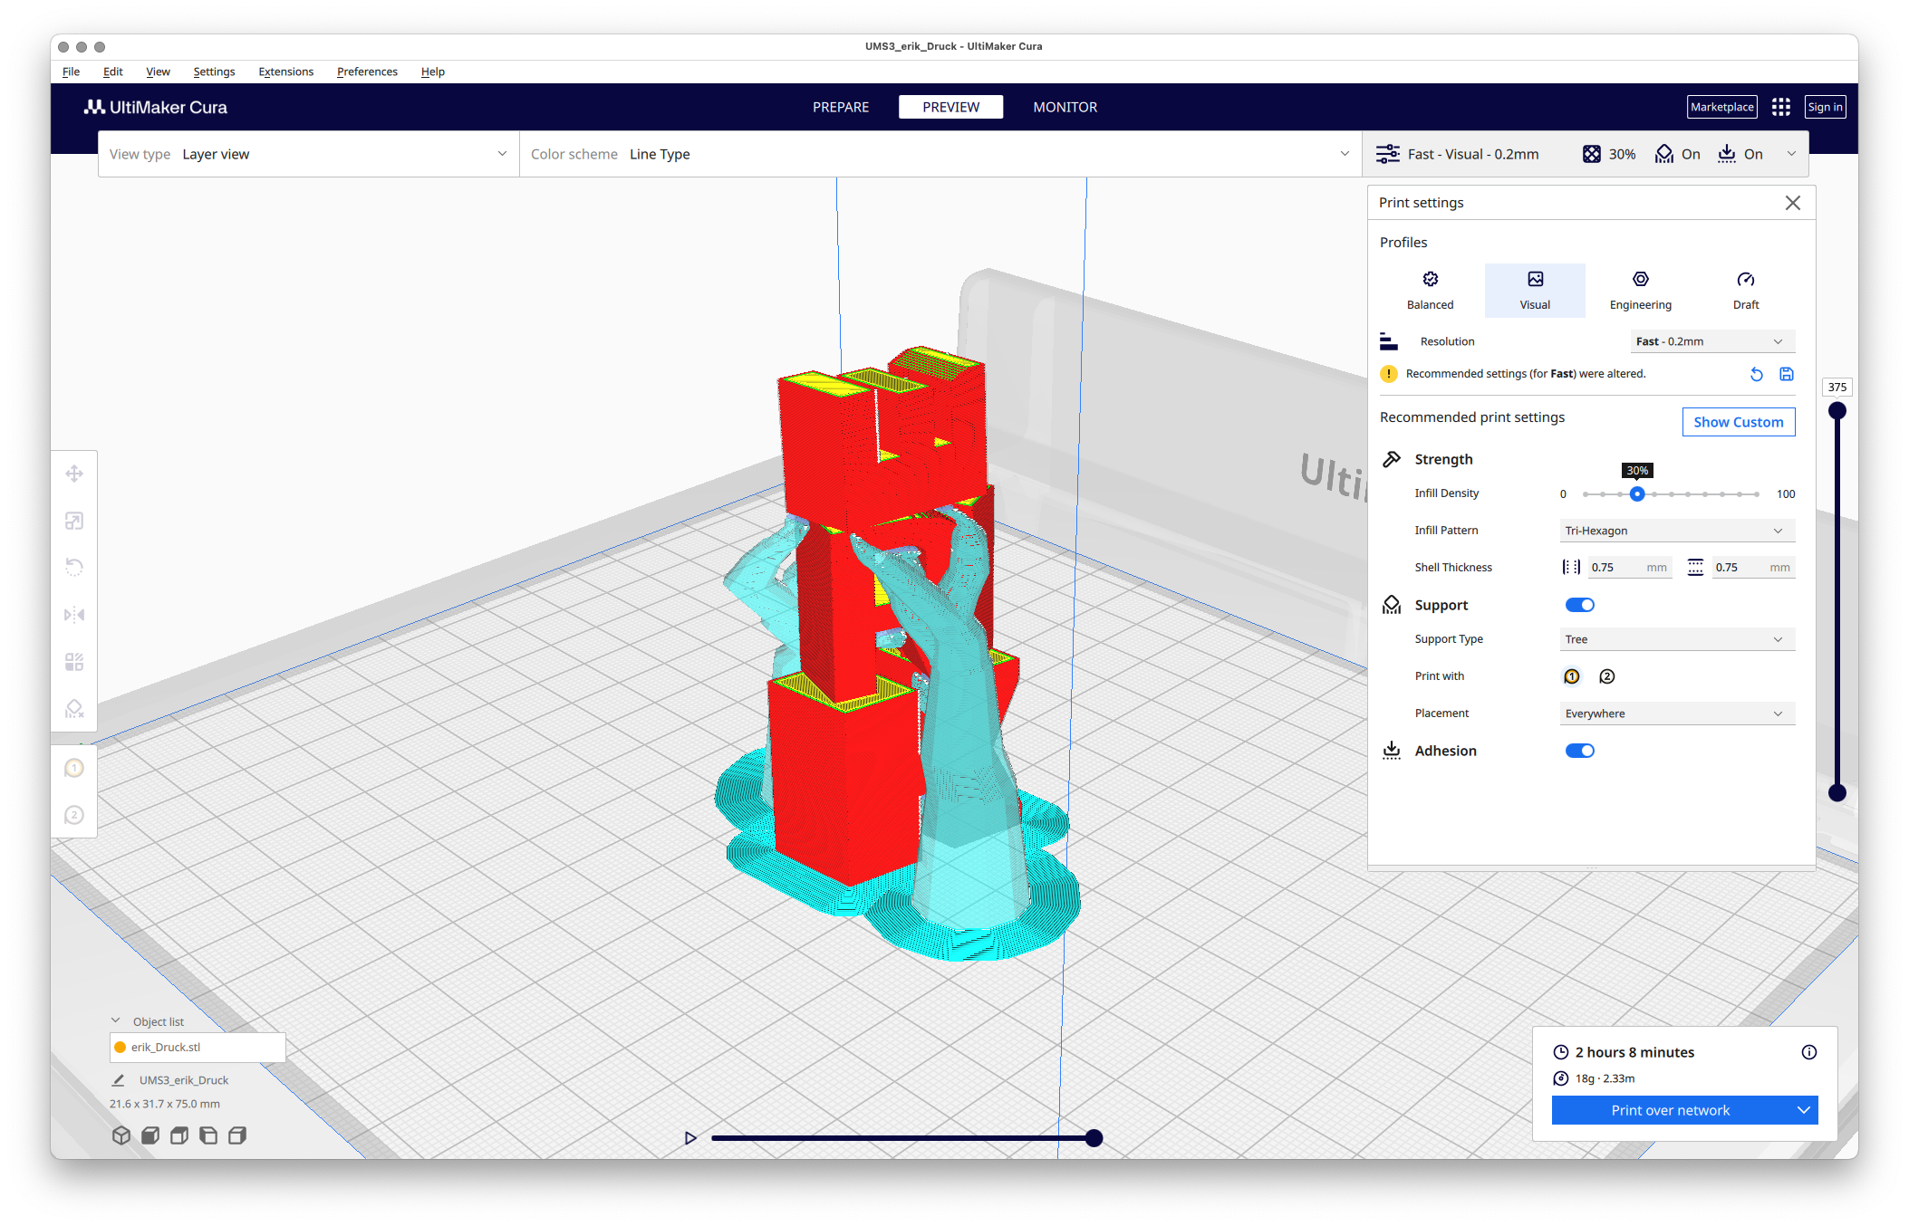Select the Move tool in left toolbar
The height and width of the screenshot is (1226, 1909).
tap(74, 474)
